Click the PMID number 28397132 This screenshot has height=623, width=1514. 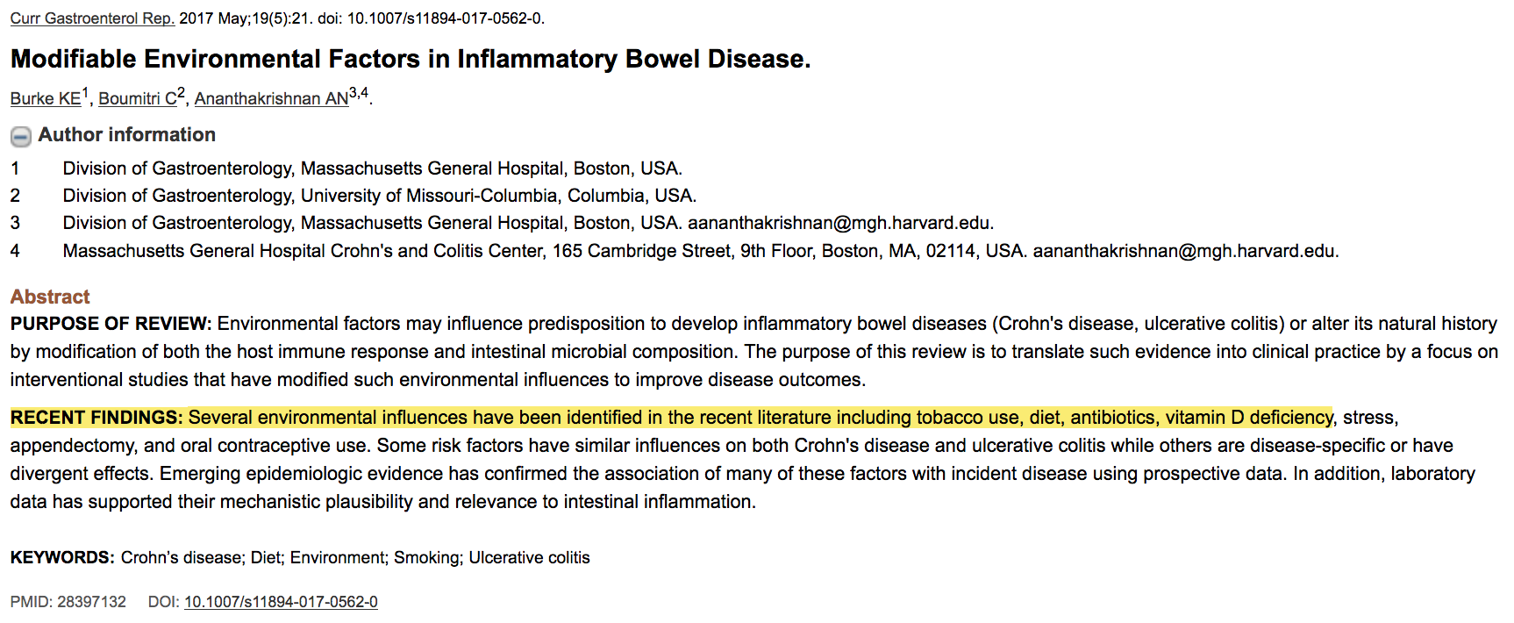pyautogui.click(x=91, y=602)
